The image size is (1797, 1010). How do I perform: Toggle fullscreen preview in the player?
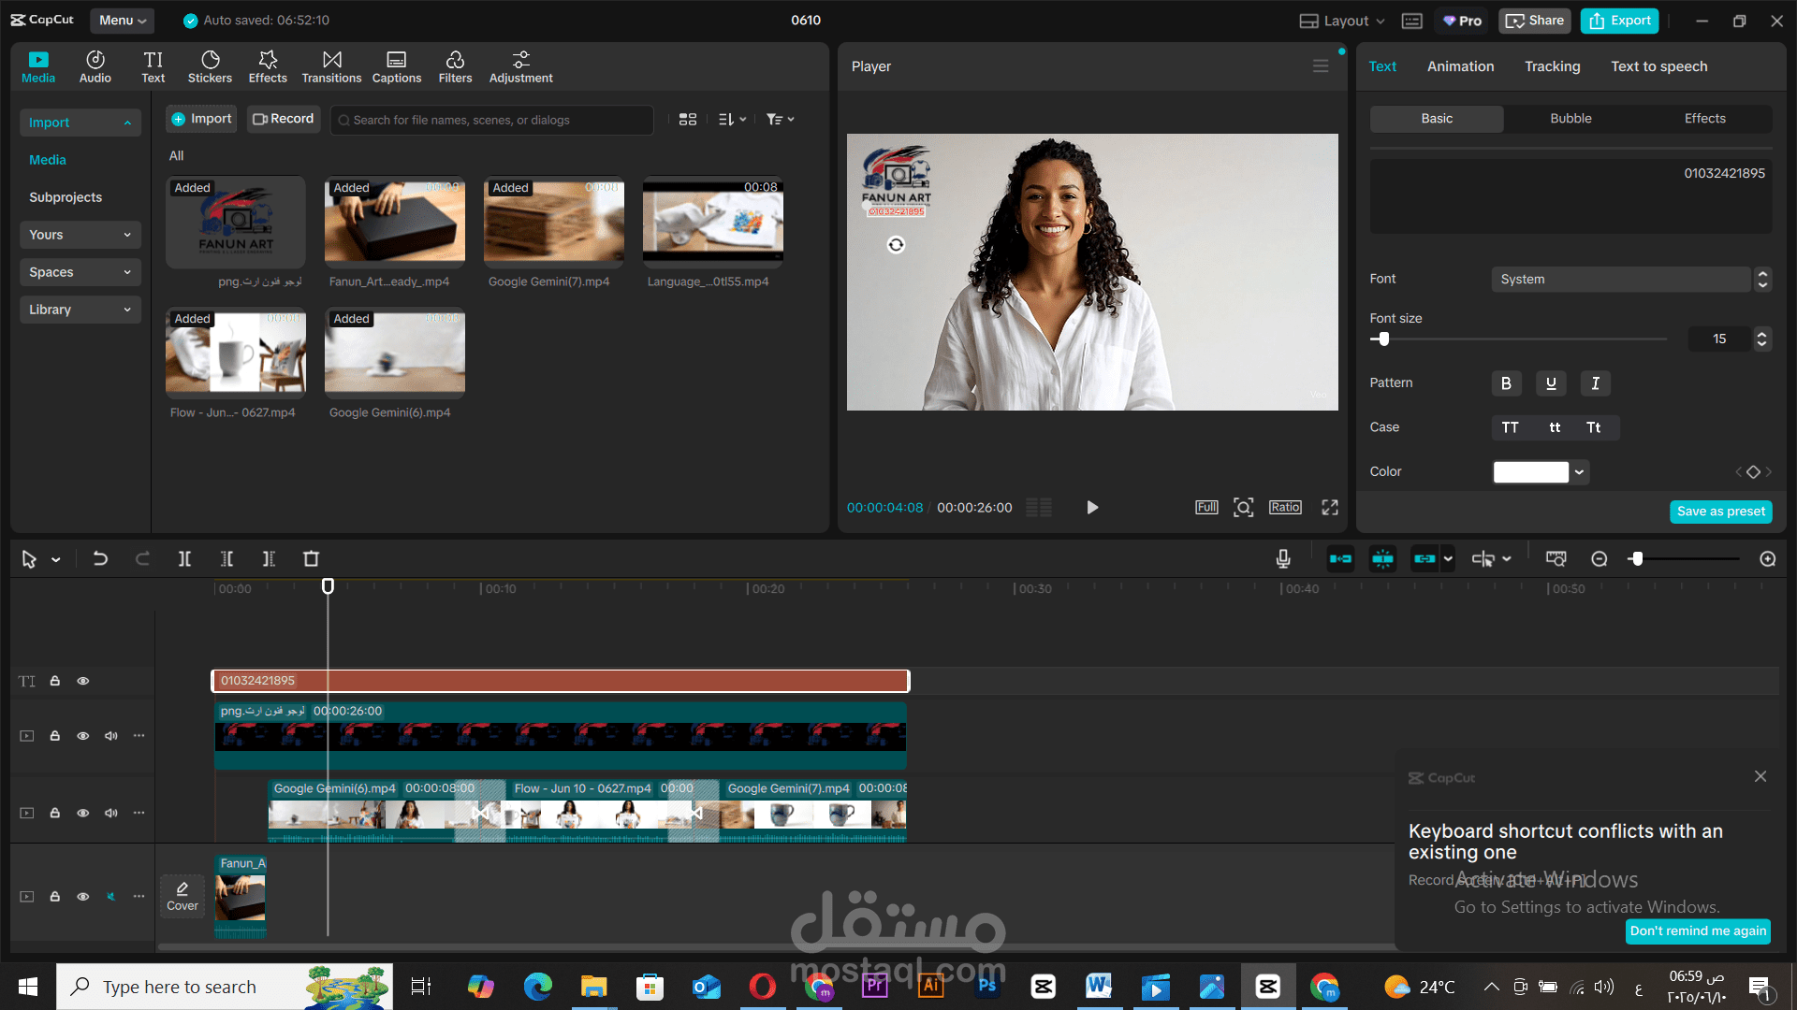click(x=1329, y=508)
